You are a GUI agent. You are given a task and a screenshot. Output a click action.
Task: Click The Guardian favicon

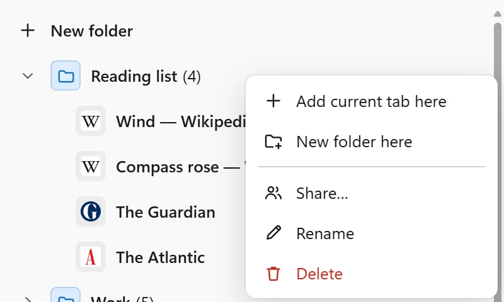[91, 211]
